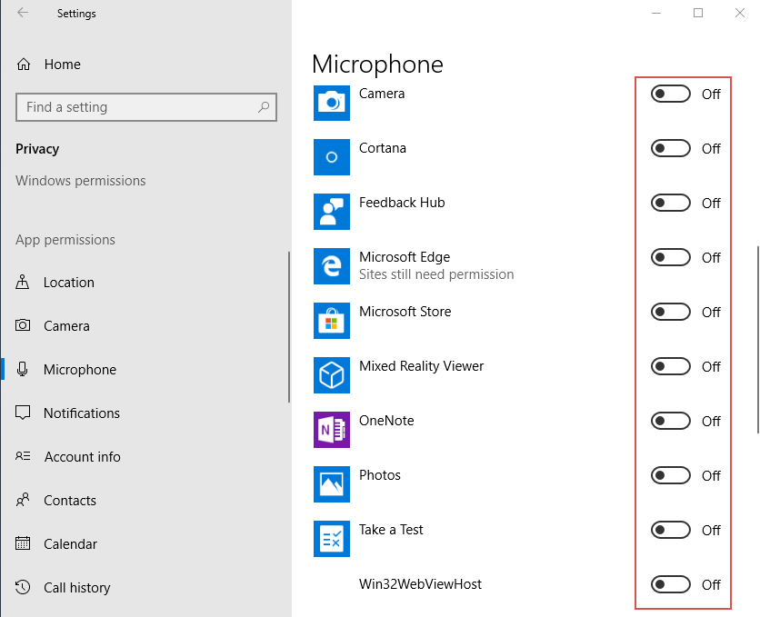Screen dimensions: 760x617
Task: Click the Microsoft Store bag icon
Action: click(x=332, y=321)
